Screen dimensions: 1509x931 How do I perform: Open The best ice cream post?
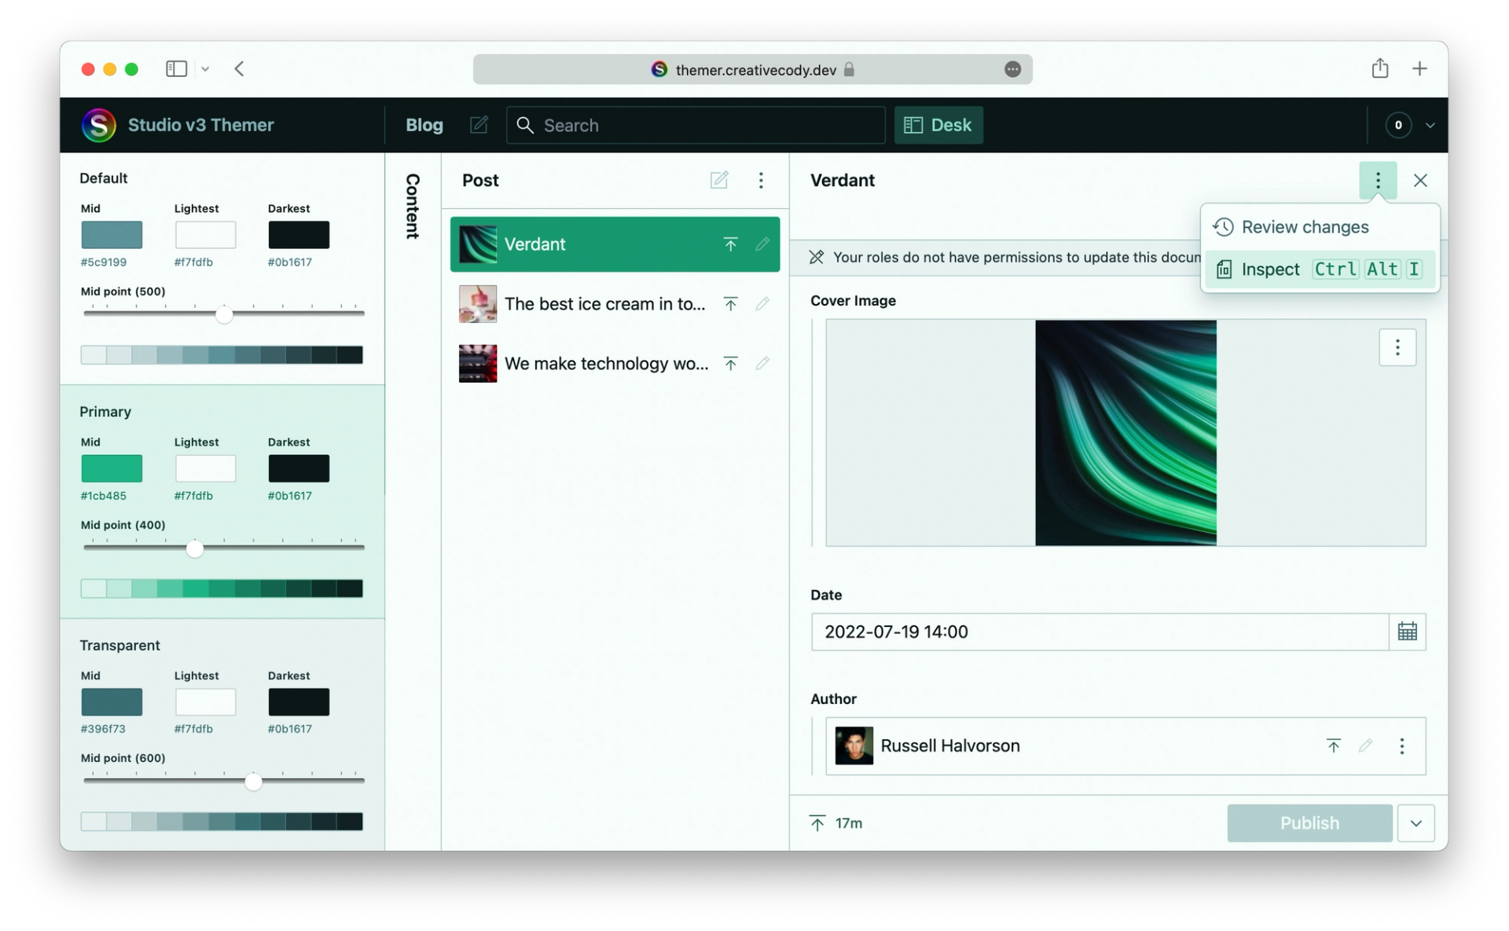(615, 304)
